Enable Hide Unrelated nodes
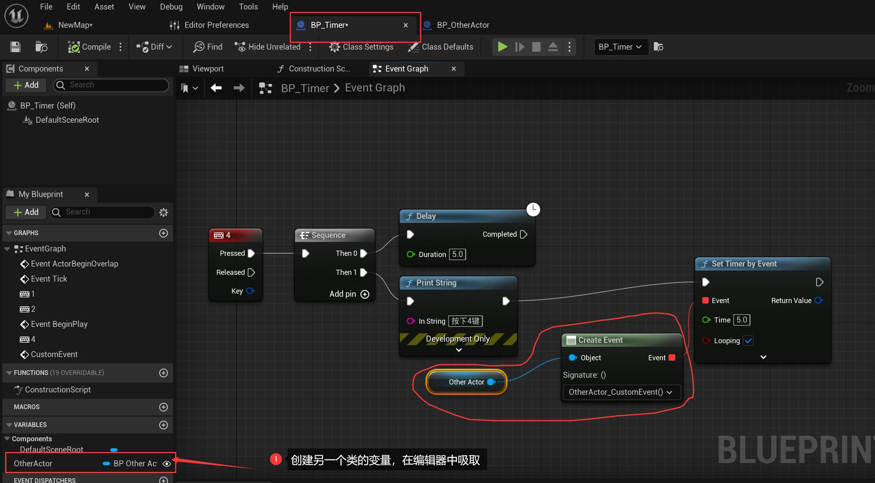875x483 pixels. pyautogui.click(x=267, y=46)
